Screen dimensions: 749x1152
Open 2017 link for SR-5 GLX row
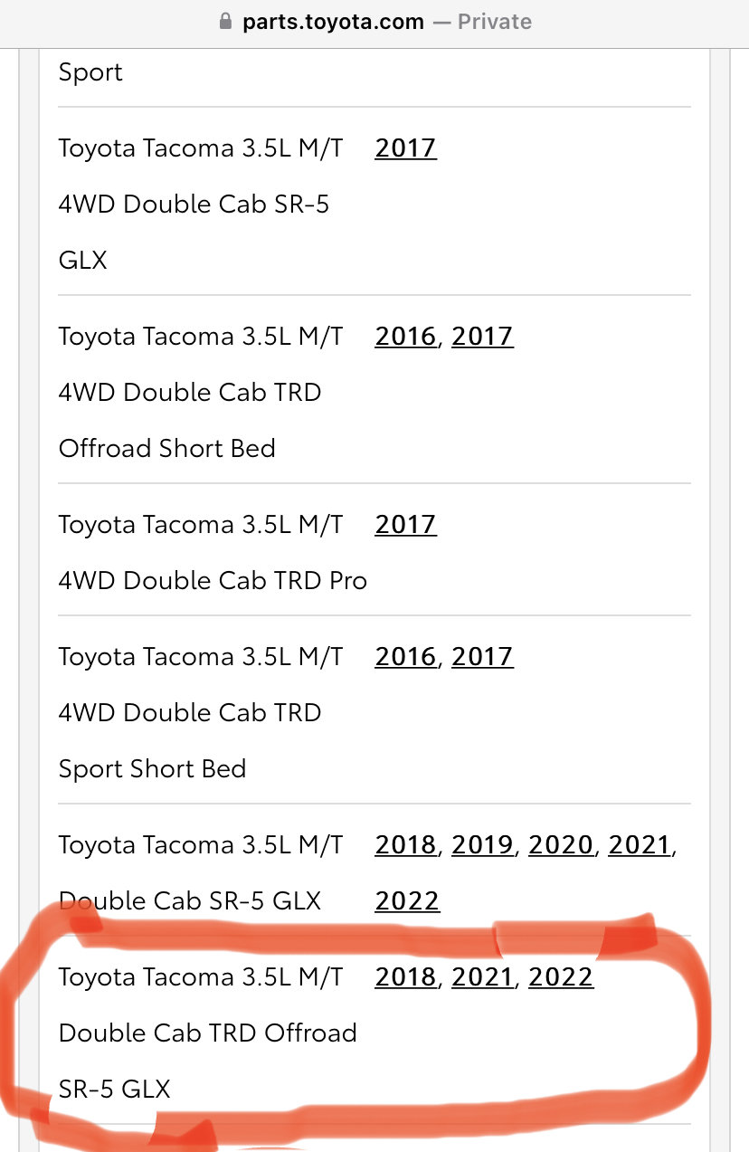405,148
